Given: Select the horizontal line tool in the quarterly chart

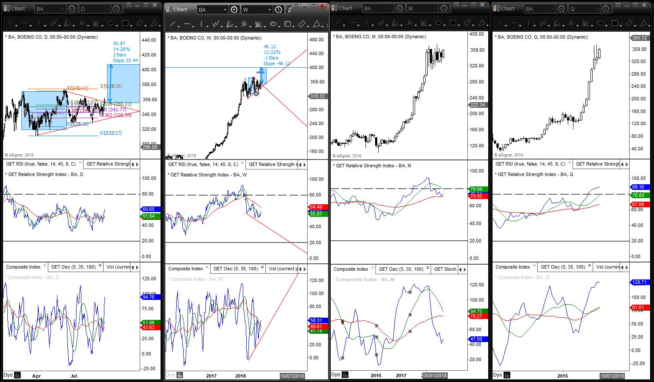Looking at the screenshot, I should pos(514,23).
